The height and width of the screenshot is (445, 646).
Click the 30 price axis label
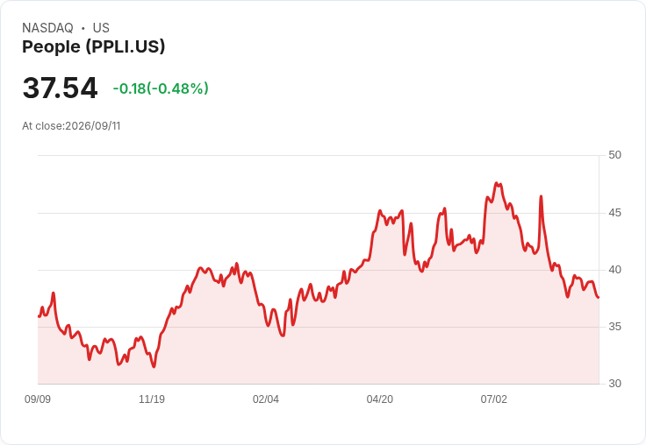pos(614,384)
